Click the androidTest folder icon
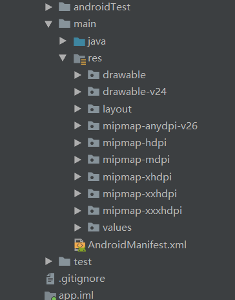Viewport: 235px width, 300px height. (65, 6)
